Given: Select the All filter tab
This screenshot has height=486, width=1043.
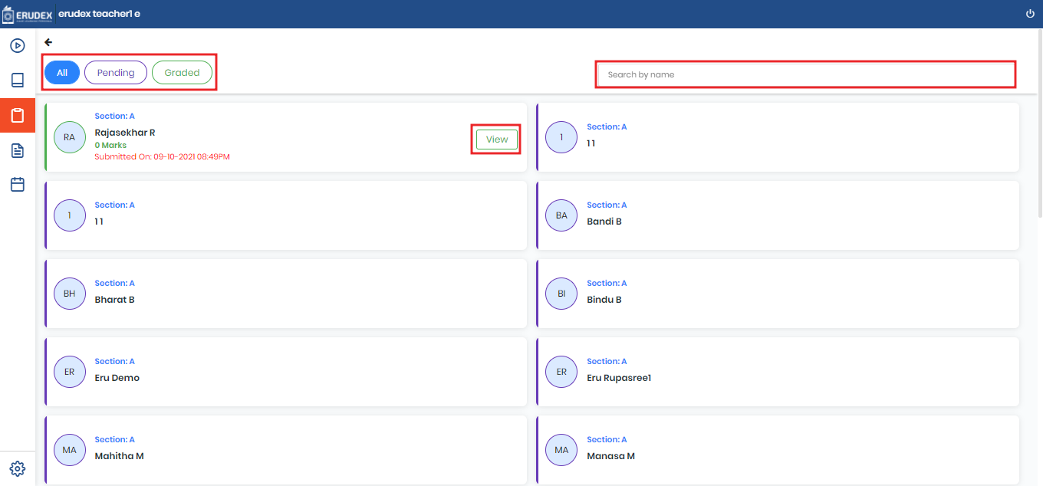Looking at the screenshot, I should pos(62,73).
